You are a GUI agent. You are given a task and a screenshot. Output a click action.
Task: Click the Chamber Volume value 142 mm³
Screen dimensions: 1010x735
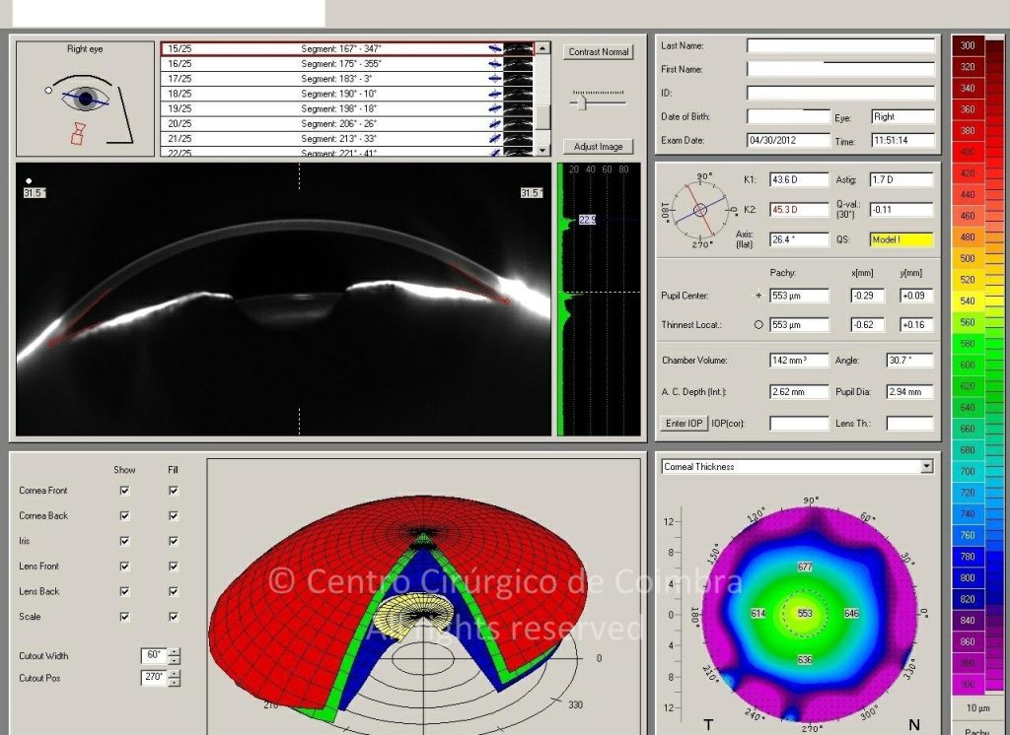(x=799, y=360)
